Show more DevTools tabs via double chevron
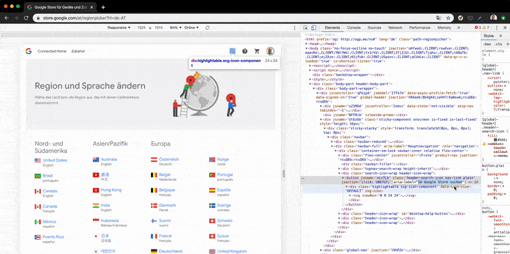This screenshot has height=254, width=510. tap(458, 28)
